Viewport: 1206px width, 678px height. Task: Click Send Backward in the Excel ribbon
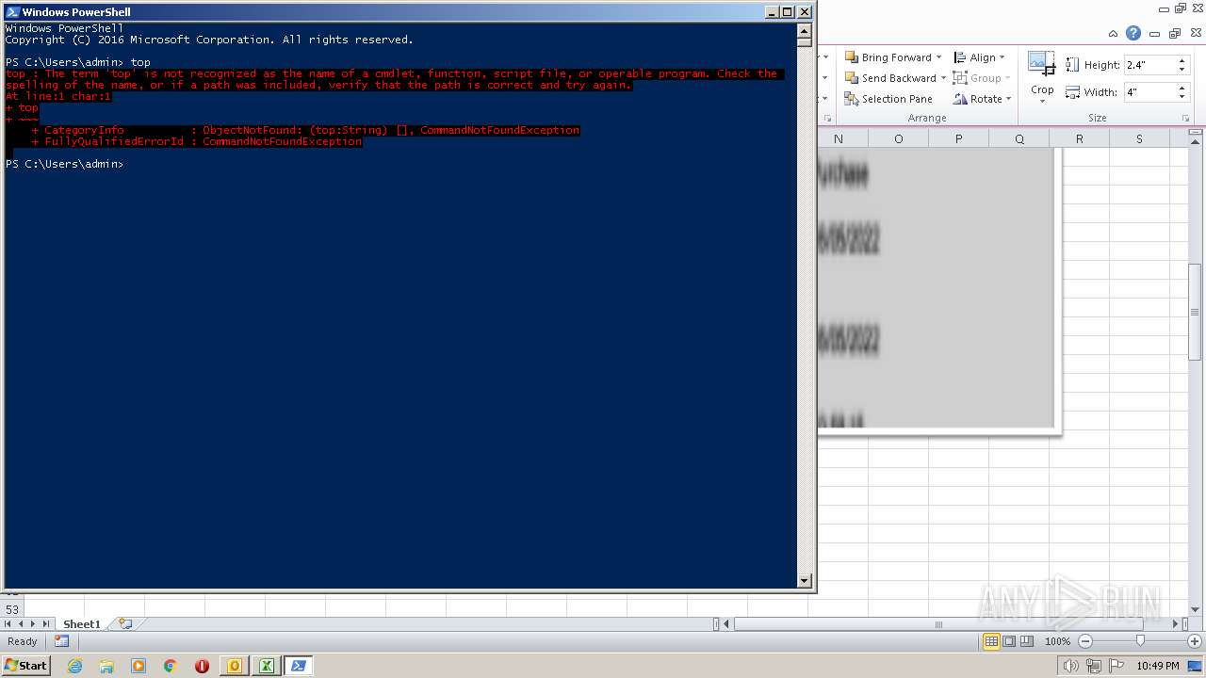(889, 78)
